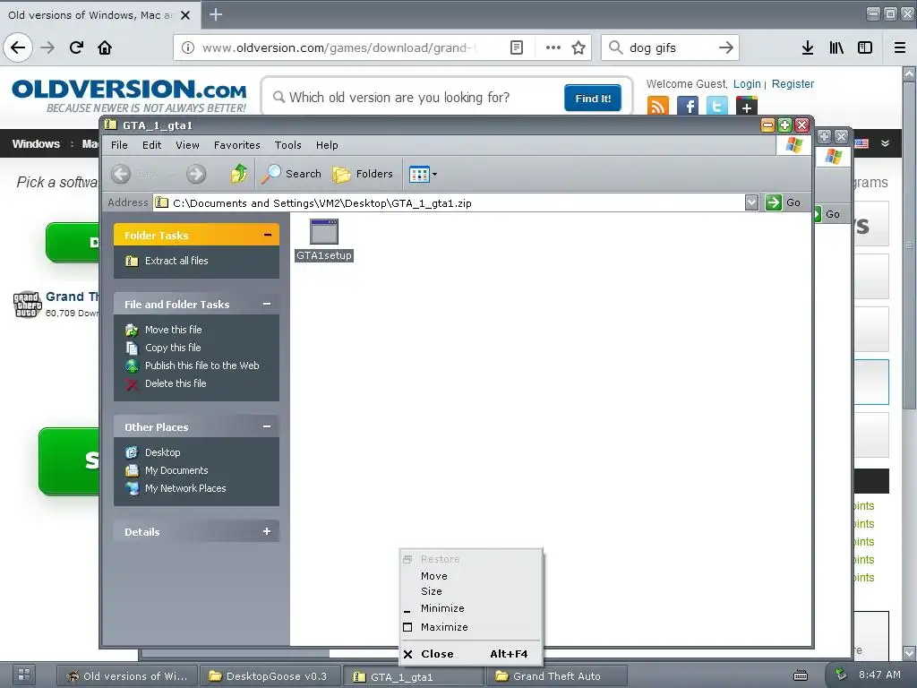The image size is (917, 688).
Task: Click the browser Back arrow button
Action: 18,47
